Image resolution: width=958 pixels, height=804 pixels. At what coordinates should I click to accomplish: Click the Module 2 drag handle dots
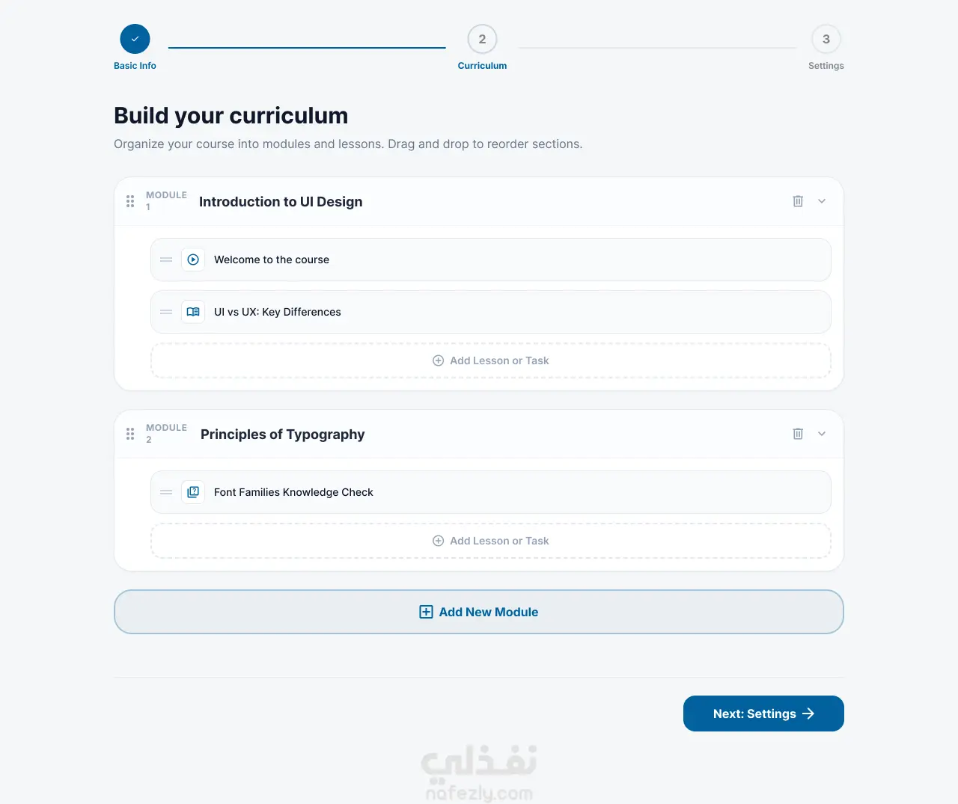130,434
